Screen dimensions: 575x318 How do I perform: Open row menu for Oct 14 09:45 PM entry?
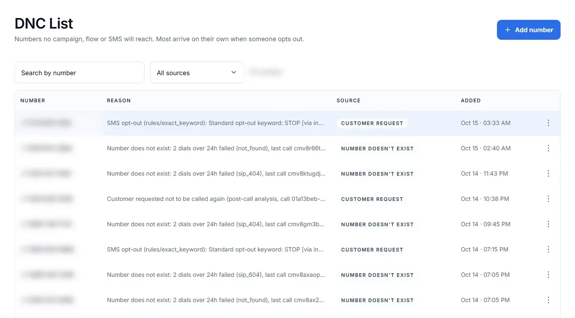pyautogui.click(x=548, y=224)
